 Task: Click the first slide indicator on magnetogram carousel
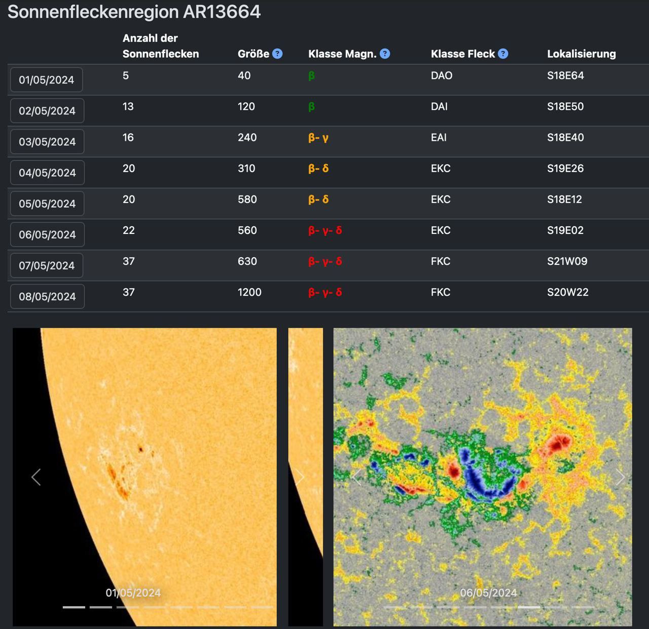tap(394, 607)
